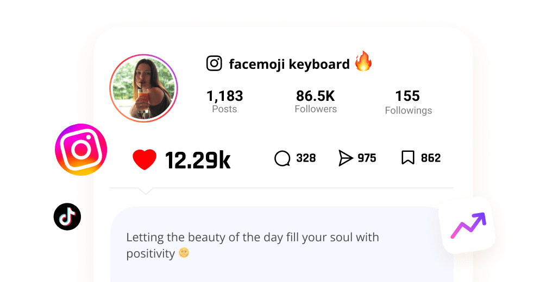Click the sun emoji in caption
Viewport: 559px width, 282px height.
pos(184,253)
